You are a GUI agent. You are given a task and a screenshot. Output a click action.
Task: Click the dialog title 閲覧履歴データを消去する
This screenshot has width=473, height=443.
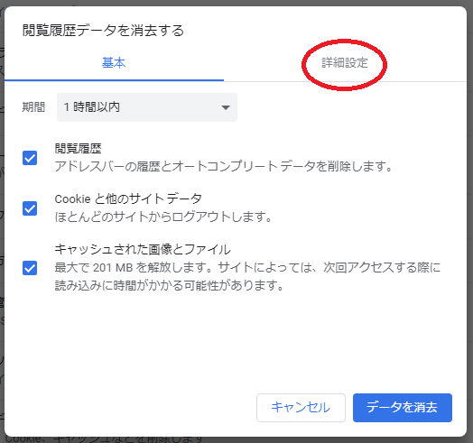point(103,31)
